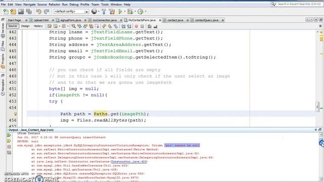The image size is (324, 182).
Task: Click the second Re-run icon in Output panel
Action: tap(9, 141)
